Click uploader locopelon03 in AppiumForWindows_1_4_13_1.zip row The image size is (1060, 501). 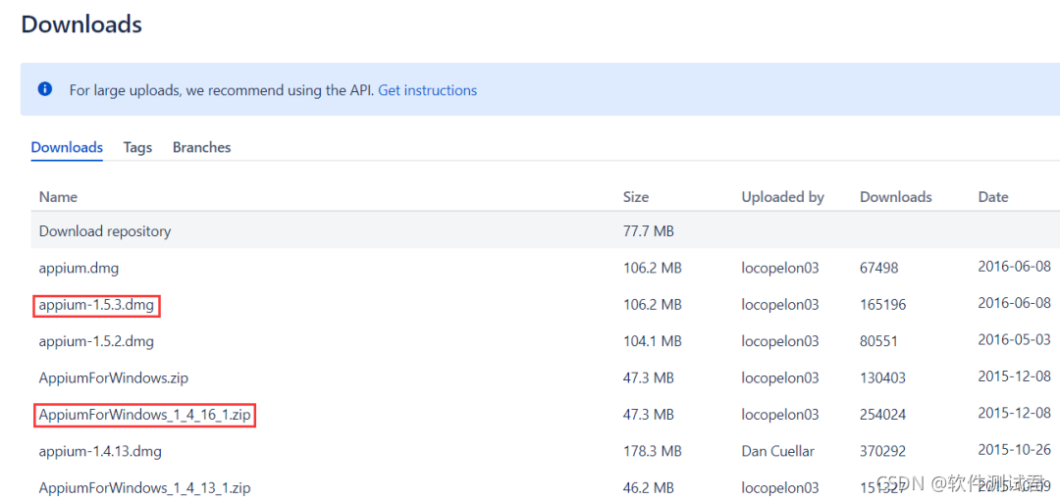click(x=780, y=487)
